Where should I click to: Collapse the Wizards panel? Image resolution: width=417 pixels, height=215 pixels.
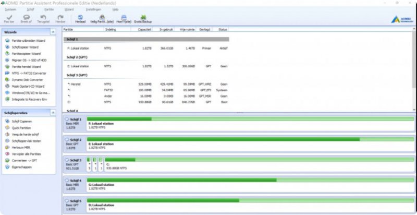tap(53, 32)
